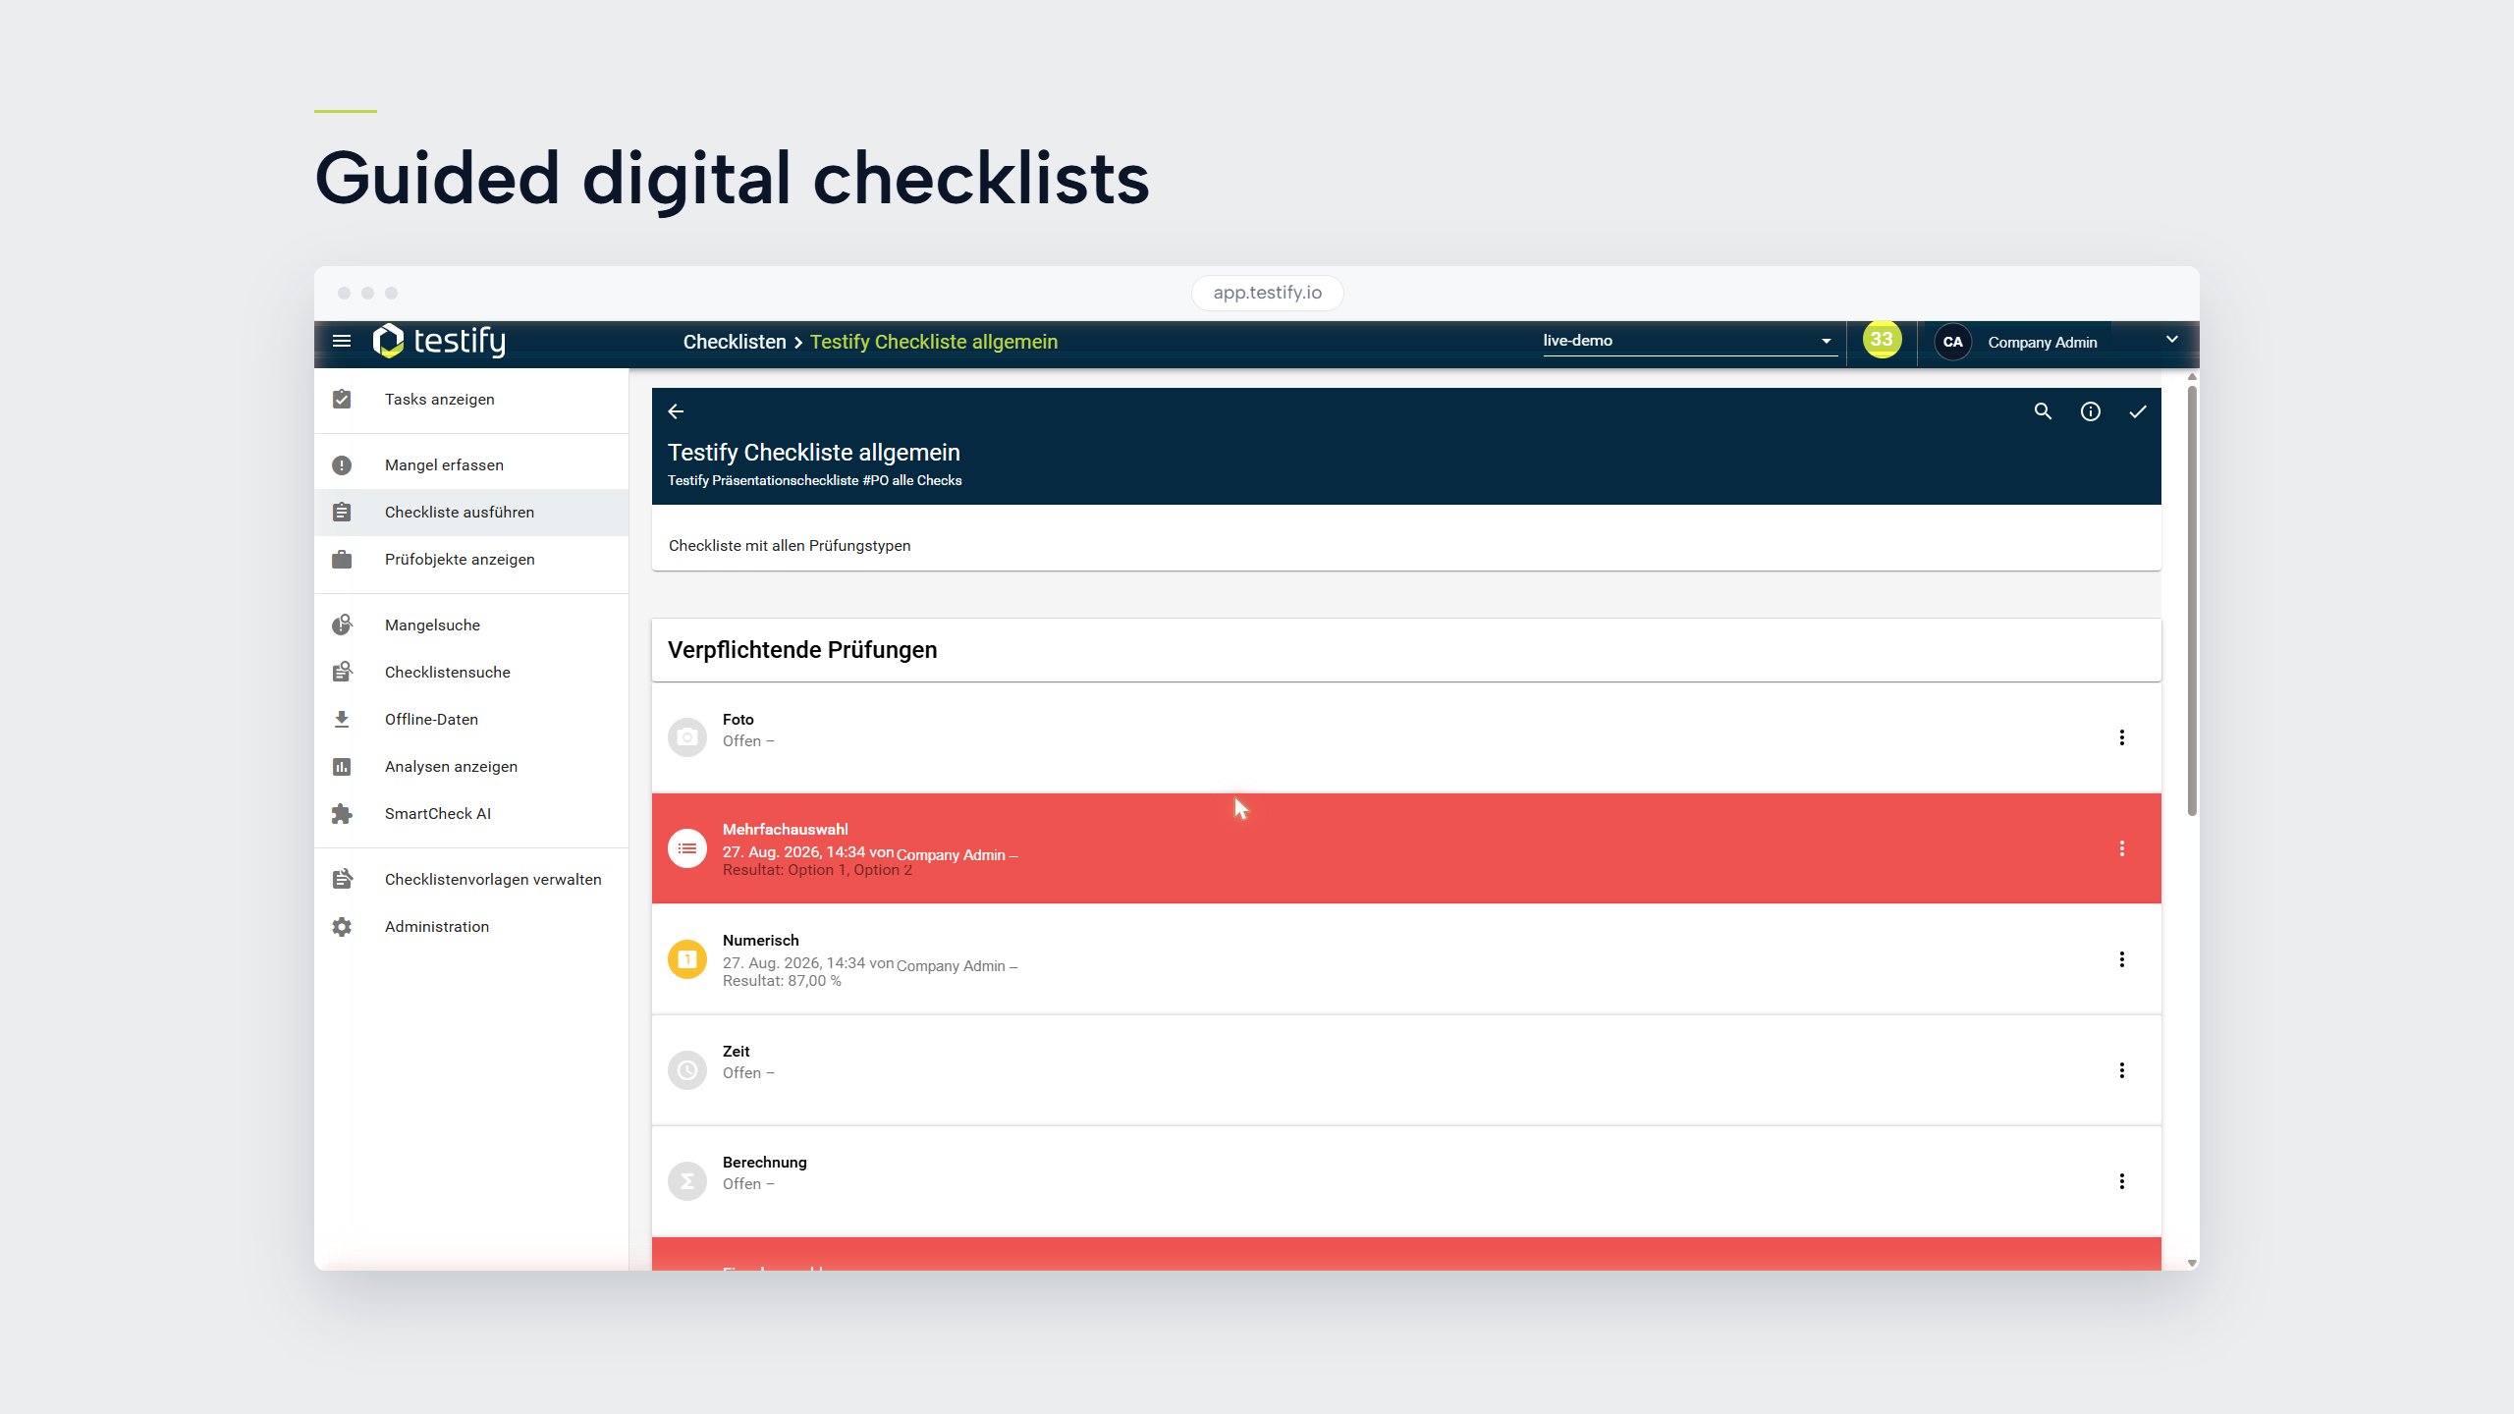Click the Offline-Daten download icon
This screenshot has height=1414, width=2514.
pyautogui.click(x=342, y=719)
